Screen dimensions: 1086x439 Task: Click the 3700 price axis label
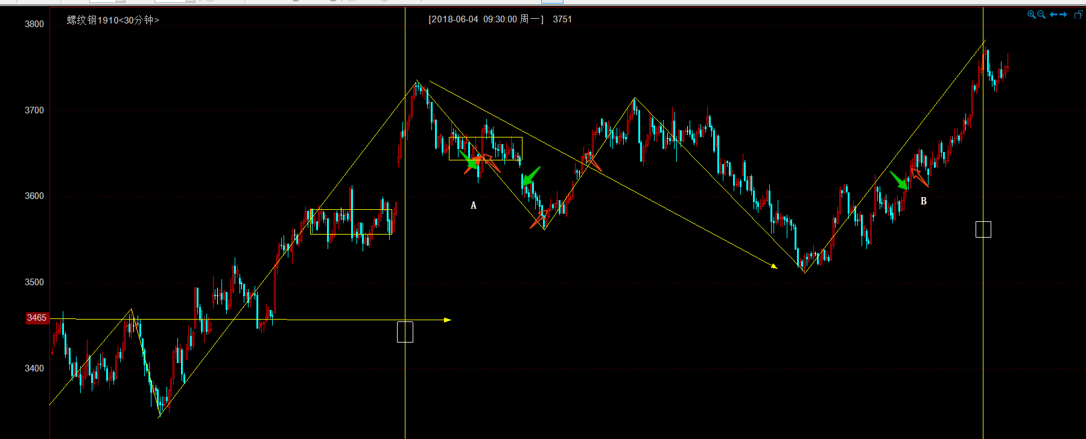pos(34,110)
